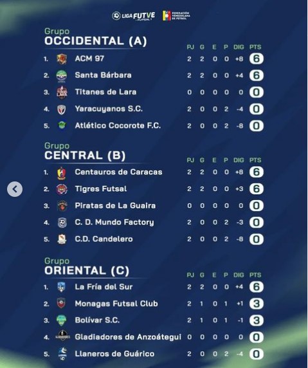Select the Santa Bárbara team crest
Screen dimensions: 308x368
click(x=62, y=76)
